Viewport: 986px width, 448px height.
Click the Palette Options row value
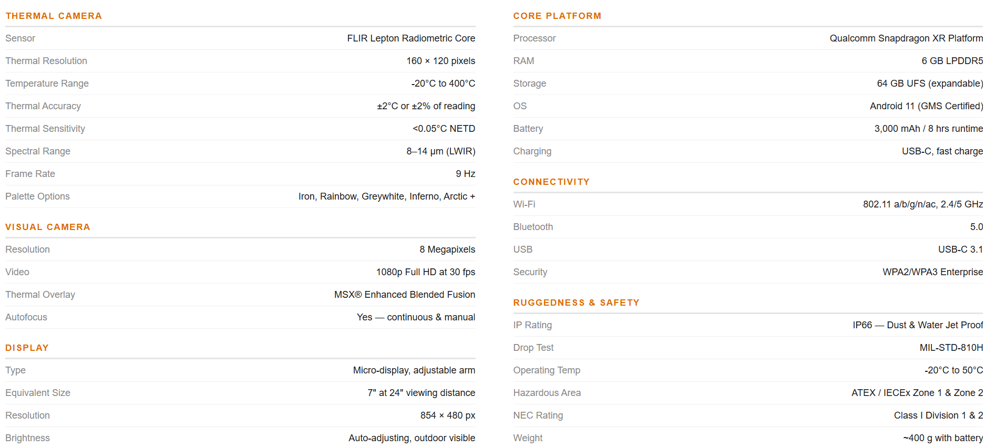[387, 196]
